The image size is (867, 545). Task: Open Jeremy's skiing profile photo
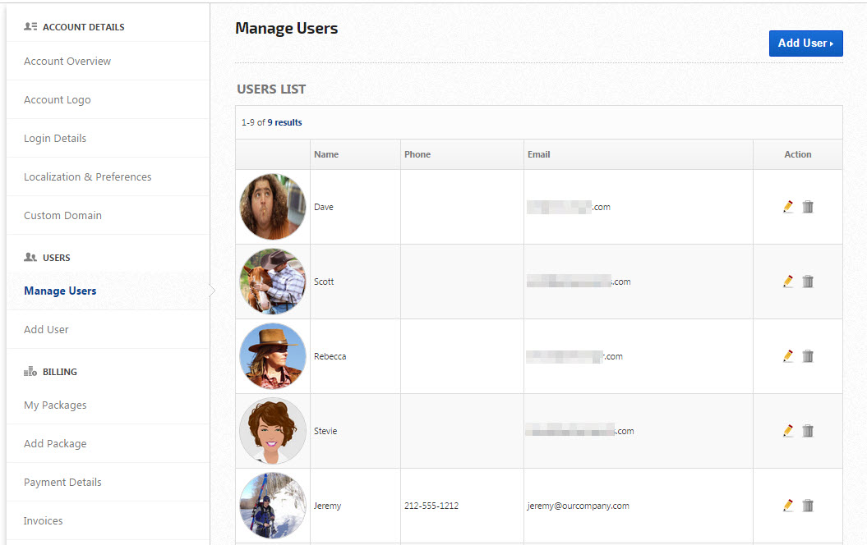pos(273,506)
